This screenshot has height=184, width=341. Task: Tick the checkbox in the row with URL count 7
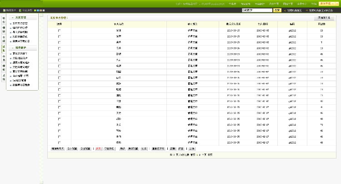point(59,42)
